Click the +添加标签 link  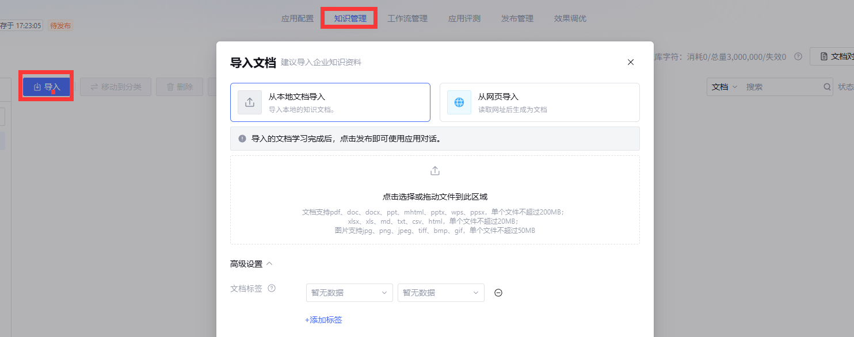pyautogui.click(x=323, y=319)
